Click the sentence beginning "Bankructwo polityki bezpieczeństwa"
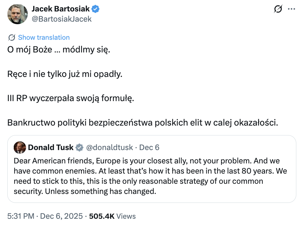Viewport: 303px width, 227px height. pyautogui.click(x=143, y=122)
